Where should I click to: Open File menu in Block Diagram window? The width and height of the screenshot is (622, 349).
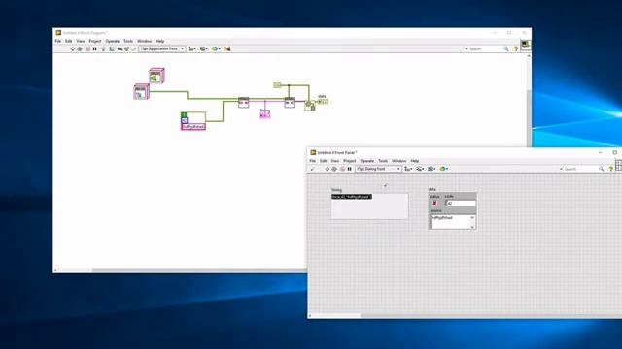point(58,41)
